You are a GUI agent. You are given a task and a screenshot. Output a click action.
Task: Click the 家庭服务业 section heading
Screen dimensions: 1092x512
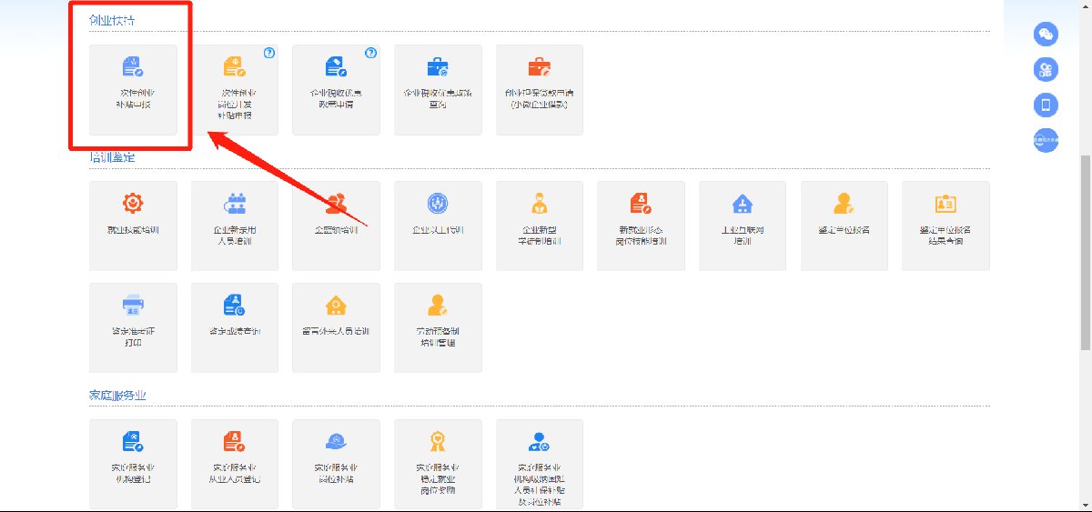tap(117, 396)
